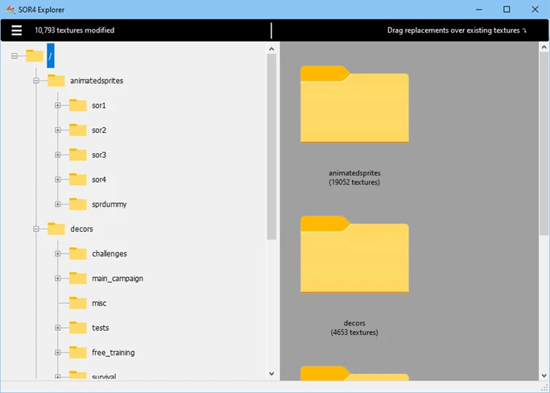The height and width of the screenshot is (393, 550).
Task: Collapse the root folder node
Action: pos(14,56)
